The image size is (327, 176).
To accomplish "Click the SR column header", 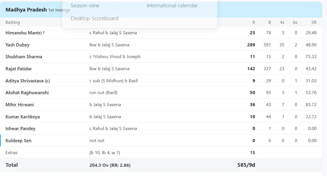I will (x=314, y=22).
